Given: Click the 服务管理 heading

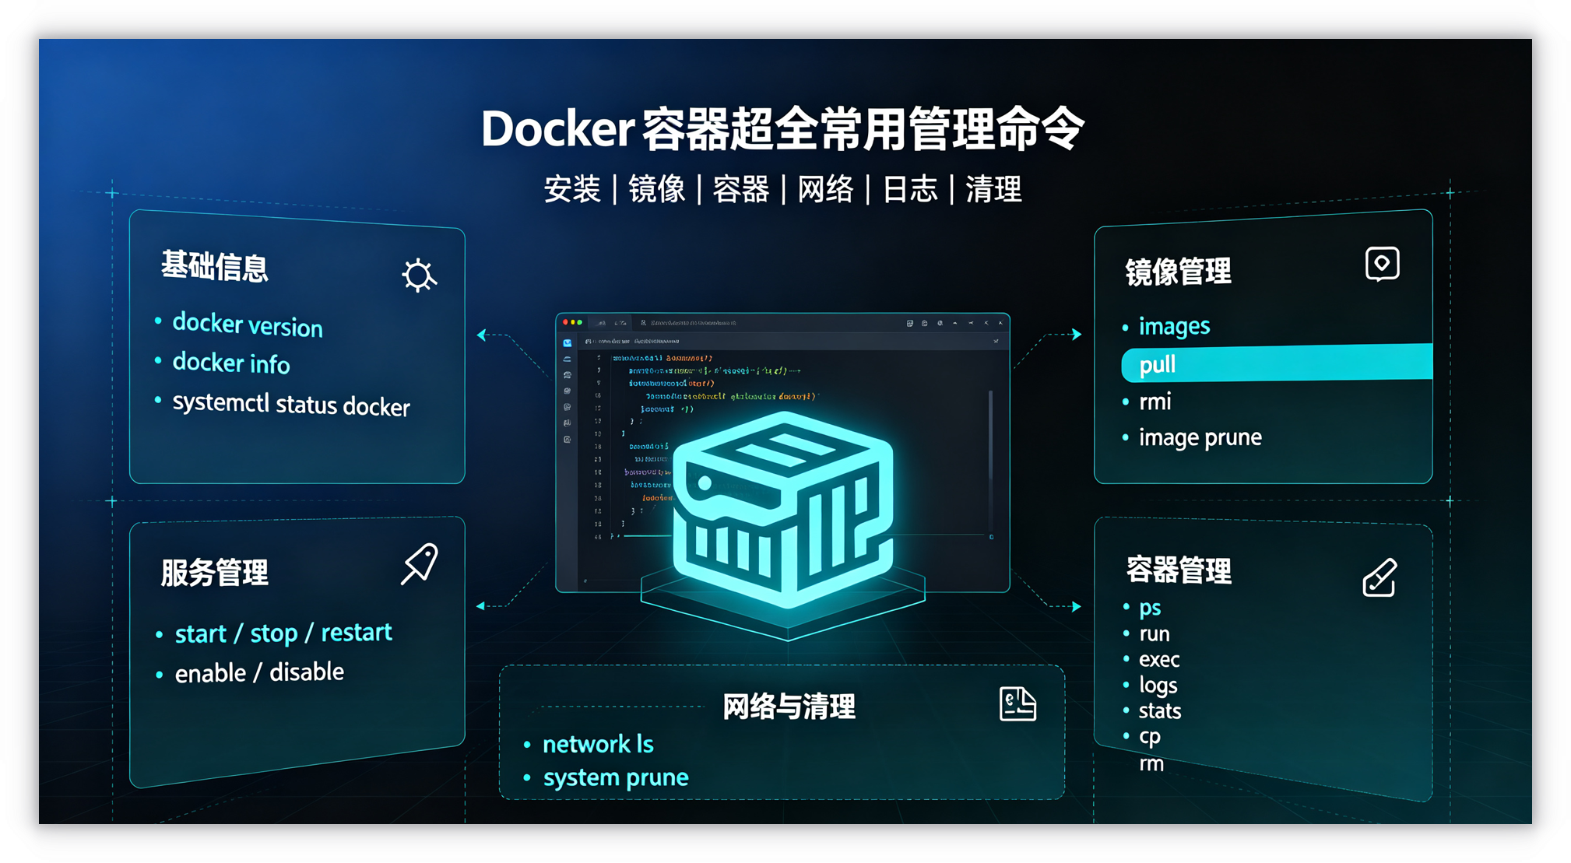Looking at the screenshot, I should click(x=215, y=573).
